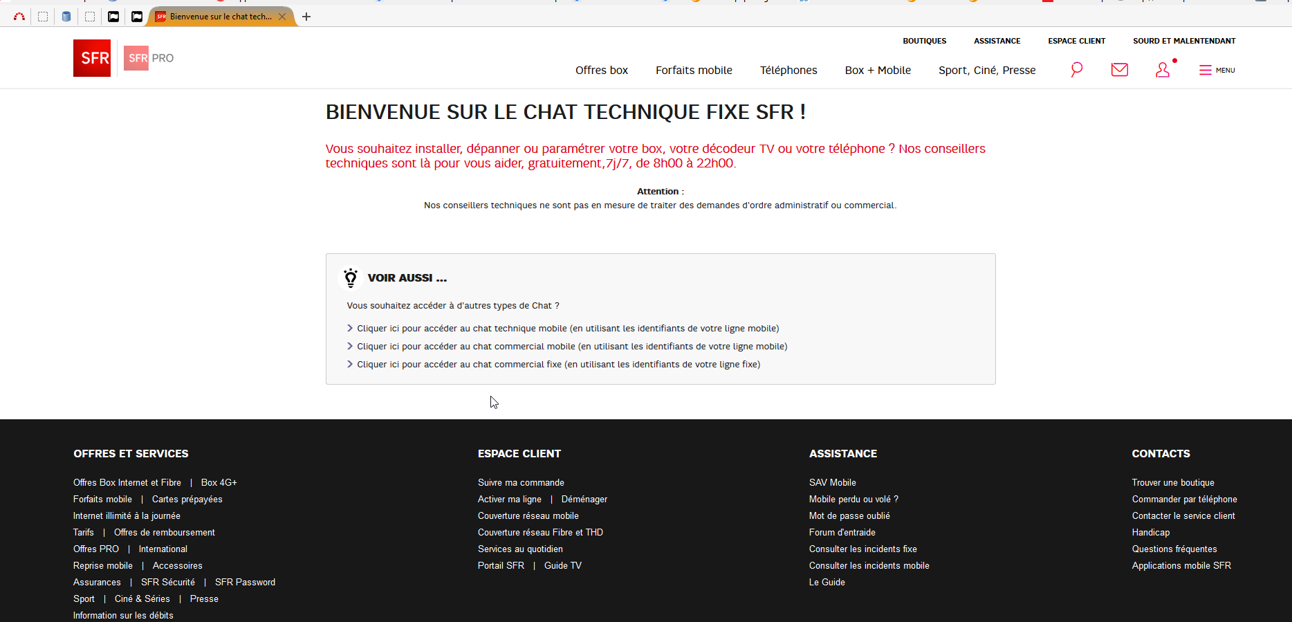1292x622 pixels.
Task: Open a new browser tab
Action: [x=306, y=17]
